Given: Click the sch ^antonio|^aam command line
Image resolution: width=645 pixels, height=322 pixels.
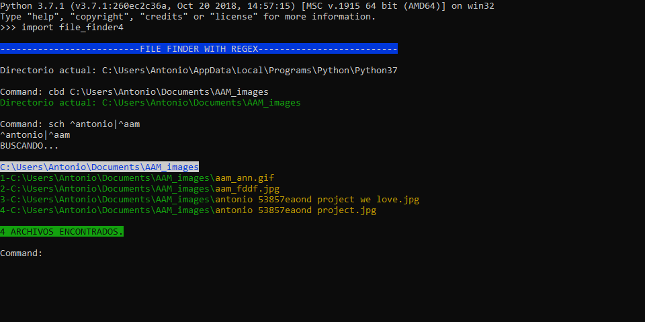Looking at the screenshot, I should point(70,124).
